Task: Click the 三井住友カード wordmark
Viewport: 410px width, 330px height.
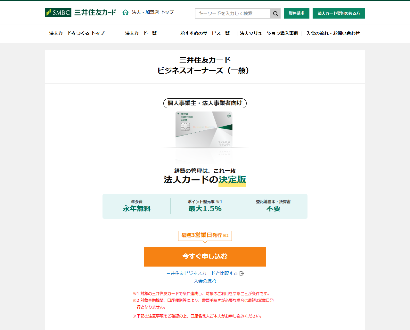Action: (x=95, y=12)
